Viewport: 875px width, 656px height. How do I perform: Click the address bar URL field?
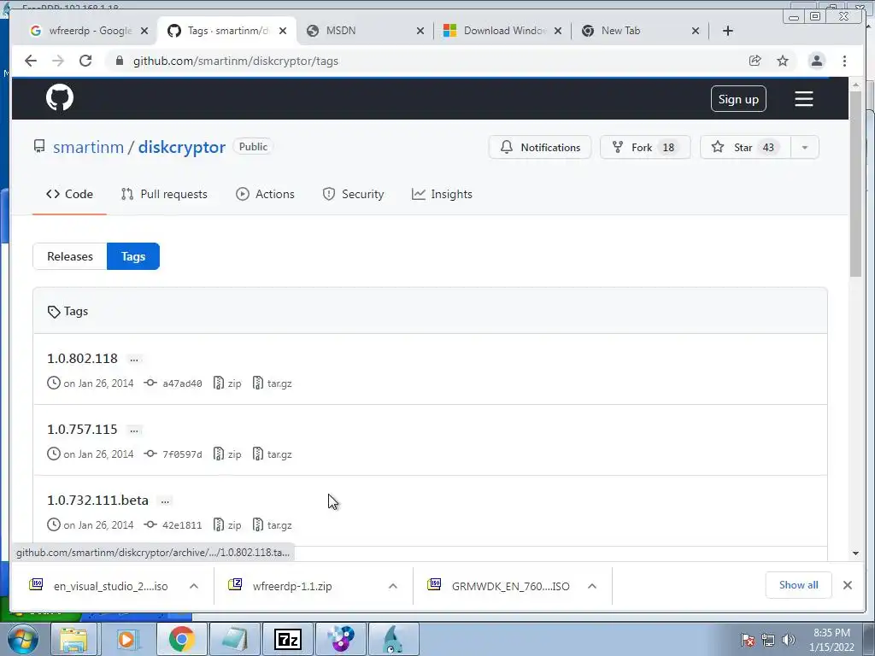point(424,61)
